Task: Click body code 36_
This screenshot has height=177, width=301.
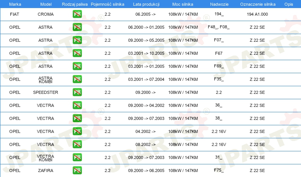Action: (219, 105)
